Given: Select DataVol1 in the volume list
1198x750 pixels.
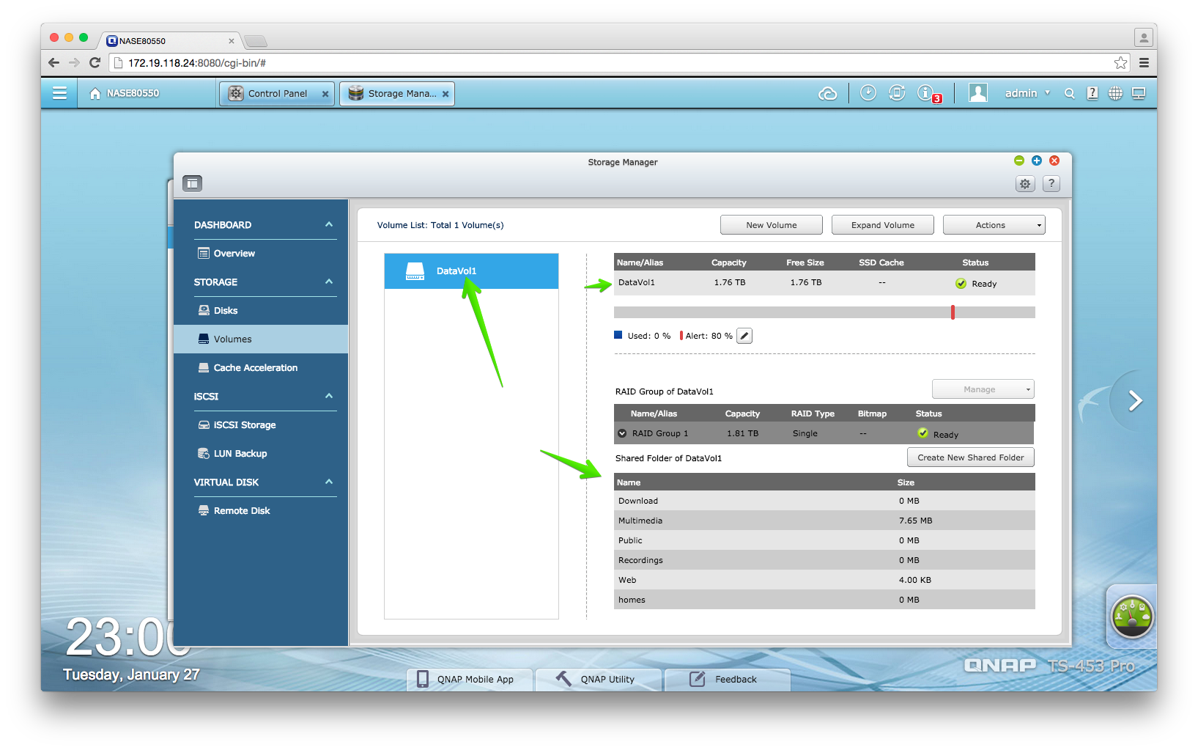Looking at the screenshot, I should click(x=471, y=271).
